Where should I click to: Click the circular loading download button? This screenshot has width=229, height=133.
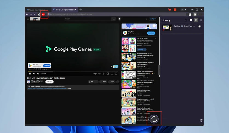tap(154, 119)
